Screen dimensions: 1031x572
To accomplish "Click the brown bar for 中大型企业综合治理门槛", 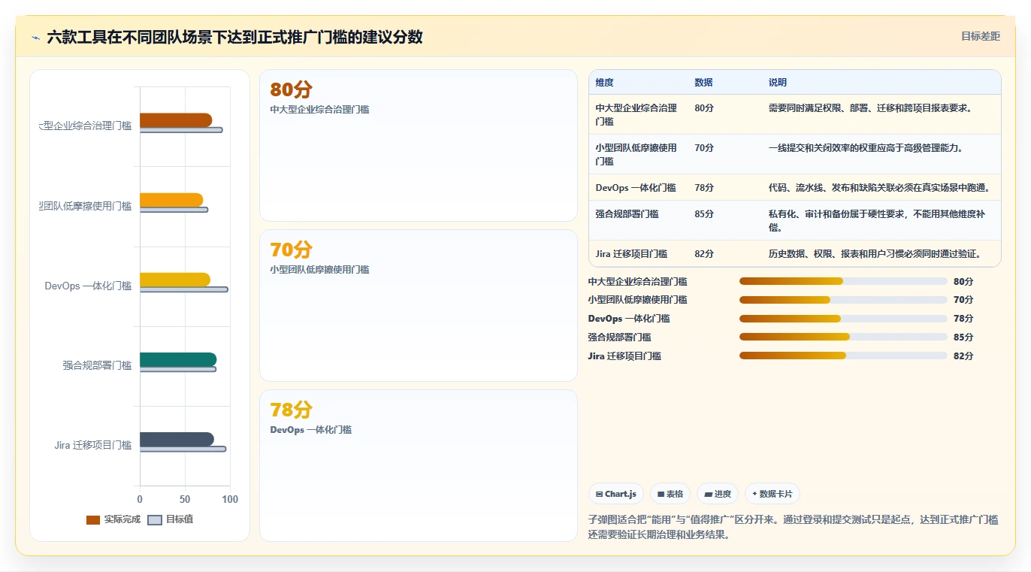I will click(176, 120).
